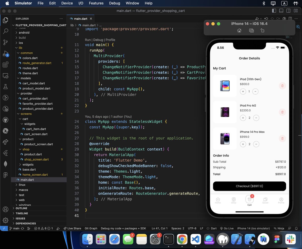Click the remote window indicator in status bar
The width and height of the screenshot is (302, 249).
[x=4, y=228]
